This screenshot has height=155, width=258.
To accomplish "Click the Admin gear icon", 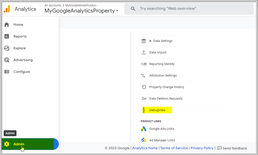I will pyautogui.click(x=7, y=144).
